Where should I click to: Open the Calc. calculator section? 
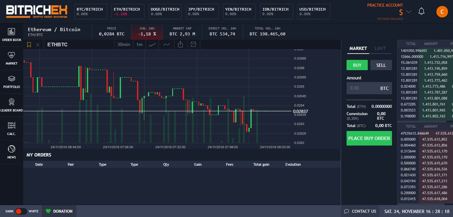point(11,128)
